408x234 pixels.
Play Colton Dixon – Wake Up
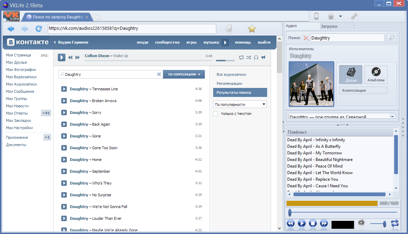pyautogui.click(x=61, y=57)
